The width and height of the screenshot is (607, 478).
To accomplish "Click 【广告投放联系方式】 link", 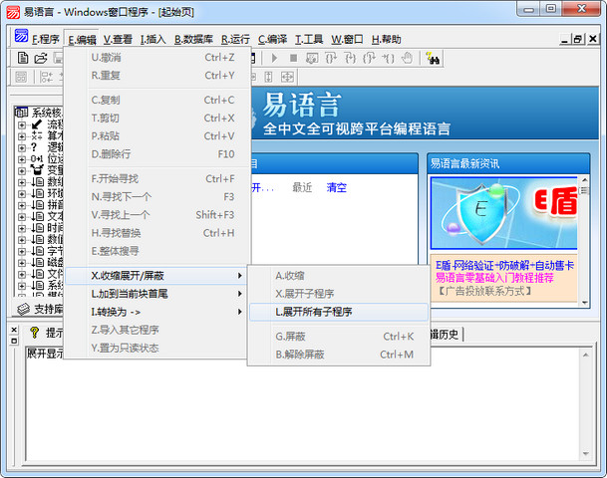I will (483, 291).
